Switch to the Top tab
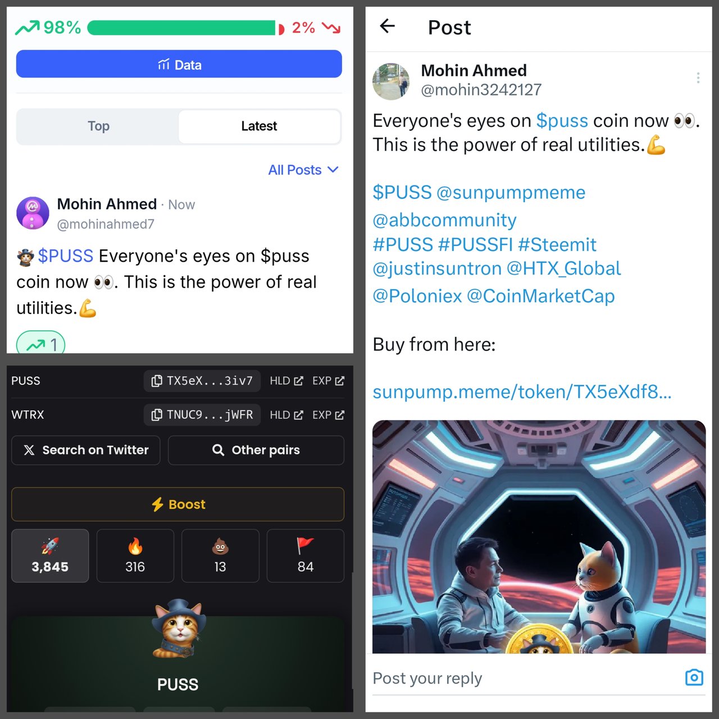 coord(98,126)
